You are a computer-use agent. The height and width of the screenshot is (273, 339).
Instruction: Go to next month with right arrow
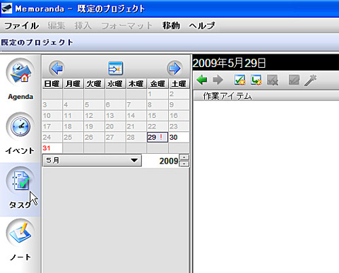click(x=174, y=68)
